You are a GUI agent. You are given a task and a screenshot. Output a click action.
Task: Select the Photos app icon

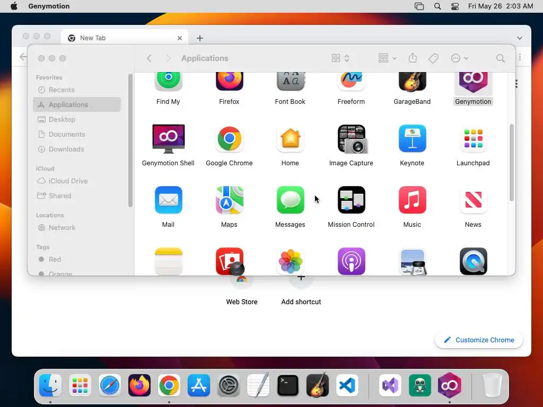pos(290,261)
